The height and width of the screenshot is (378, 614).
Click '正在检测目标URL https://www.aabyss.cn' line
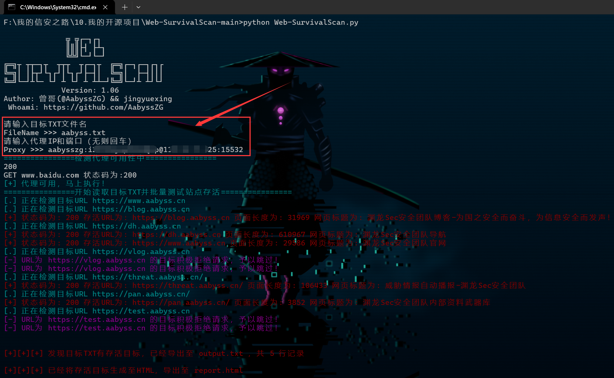tap(95, 200)
